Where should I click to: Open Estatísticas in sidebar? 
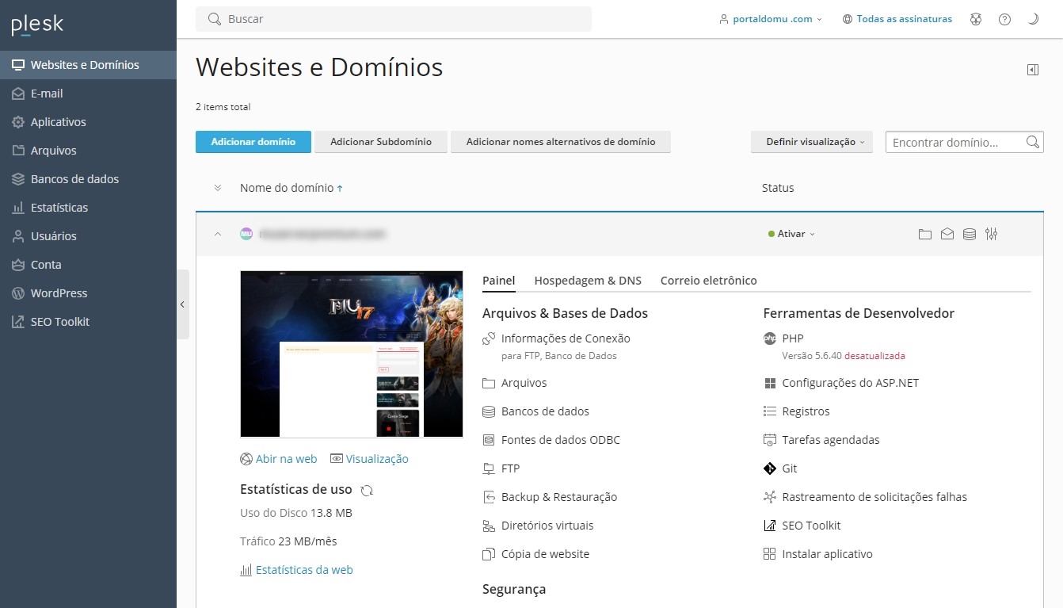tap(88, 208)
